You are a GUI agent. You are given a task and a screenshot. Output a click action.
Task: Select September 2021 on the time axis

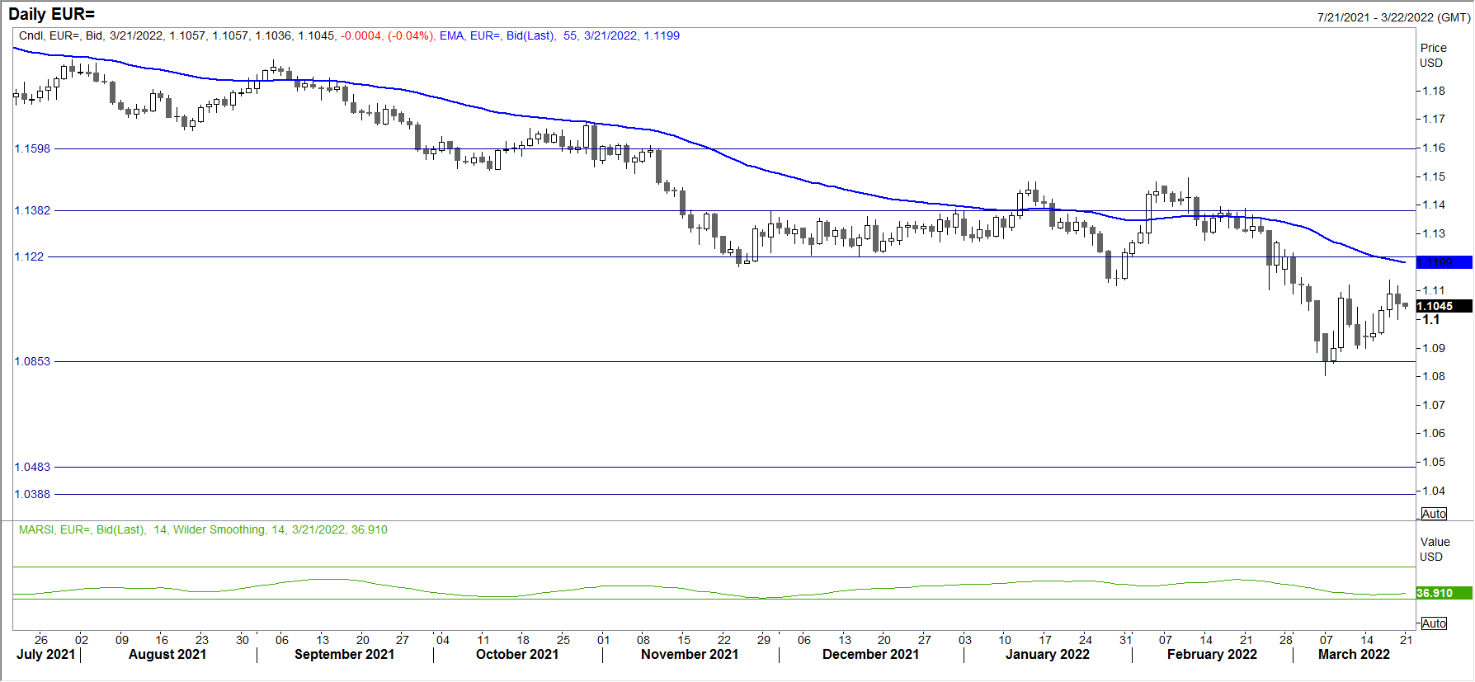[344, 654]
